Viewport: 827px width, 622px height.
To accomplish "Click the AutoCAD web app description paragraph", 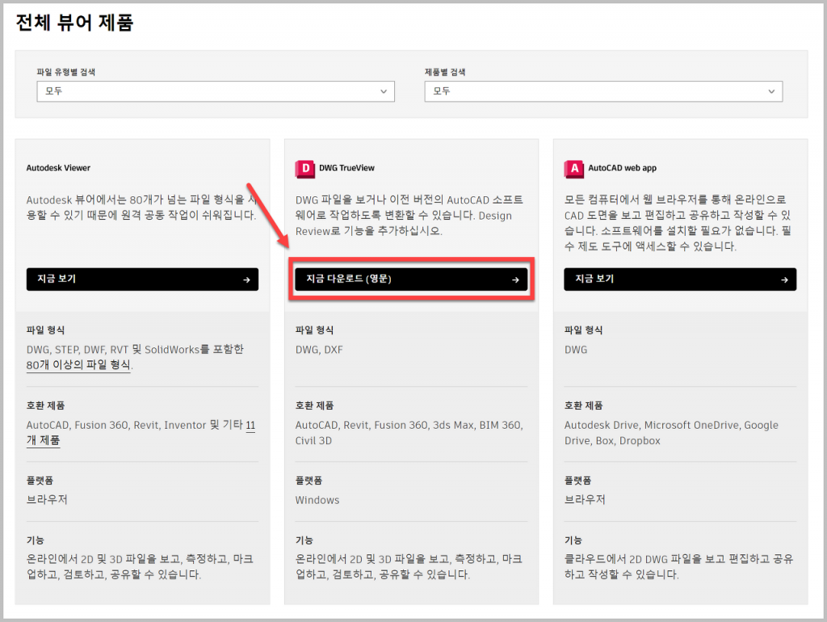I will point(678,223).
